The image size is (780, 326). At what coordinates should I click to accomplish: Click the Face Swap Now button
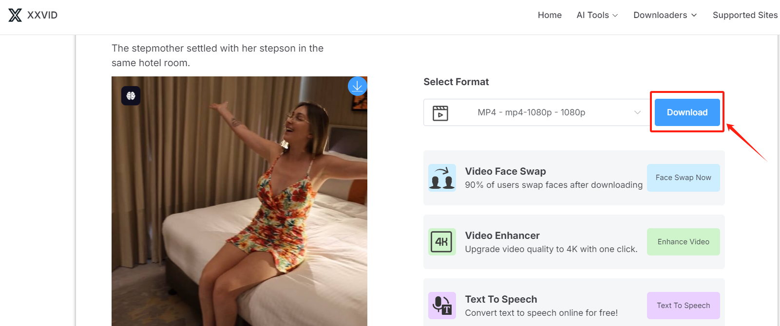683,178
